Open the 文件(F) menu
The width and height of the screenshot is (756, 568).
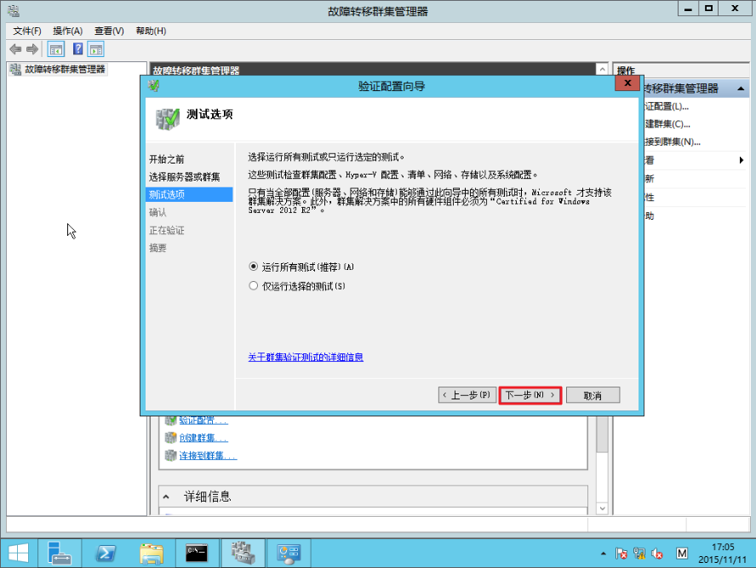click(27, 31)
